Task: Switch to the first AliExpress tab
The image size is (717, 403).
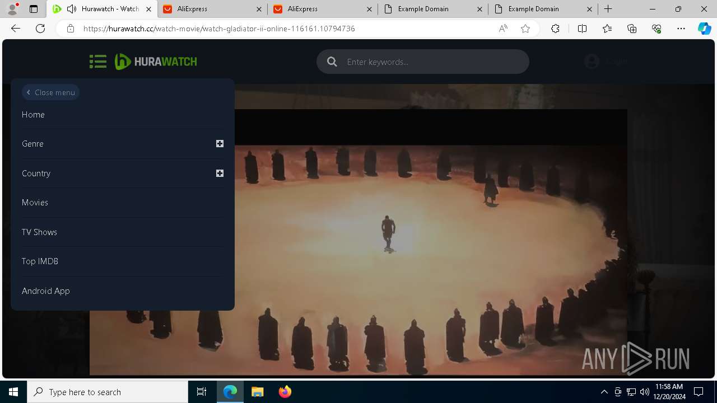Action: pyautogui.click(x=213, y=9)
